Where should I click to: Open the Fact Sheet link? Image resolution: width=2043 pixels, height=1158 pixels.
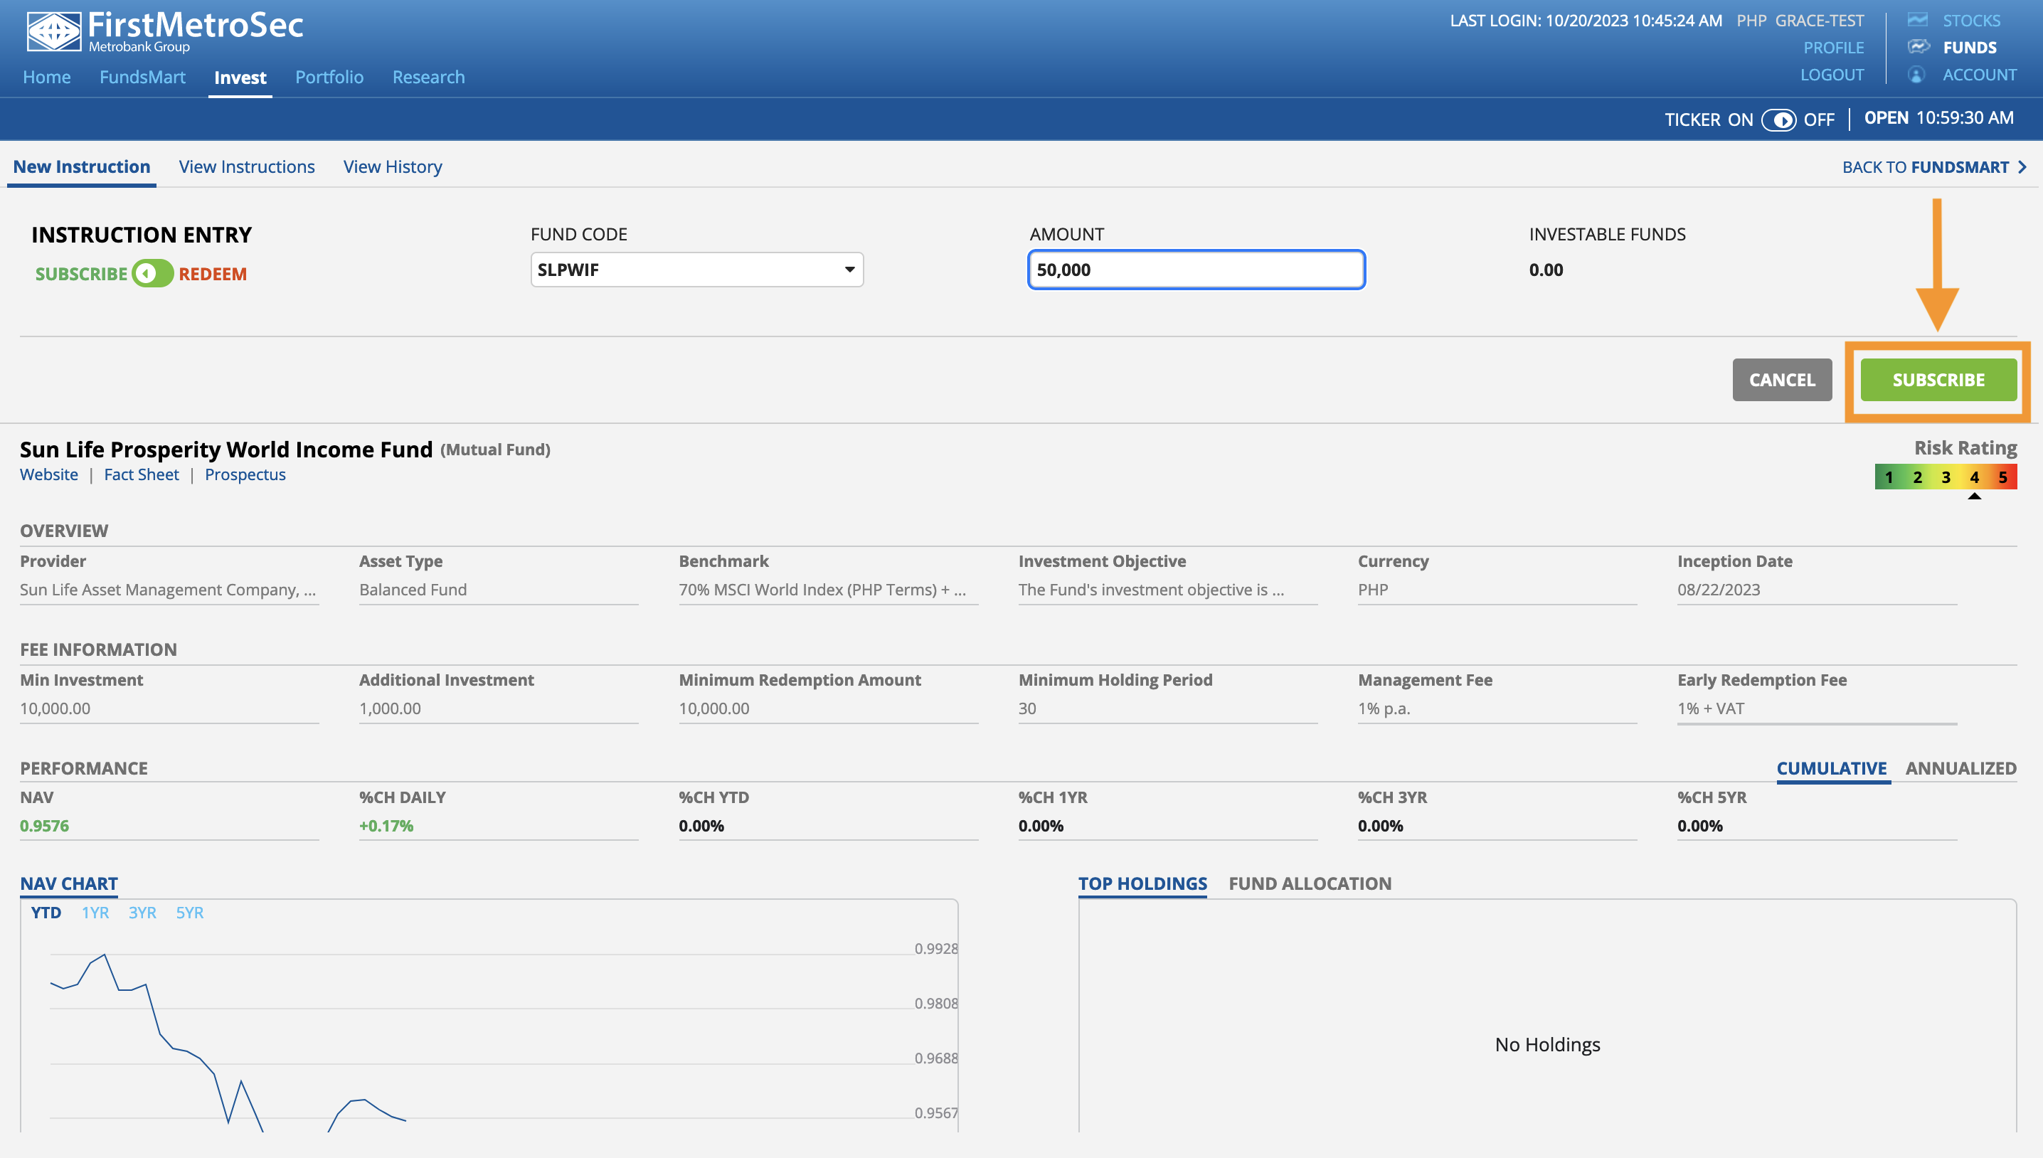point(142,475)
